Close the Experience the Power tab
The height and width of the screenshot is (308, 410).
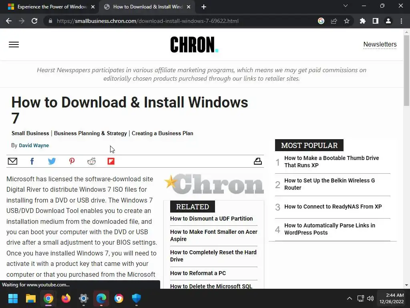93,7
